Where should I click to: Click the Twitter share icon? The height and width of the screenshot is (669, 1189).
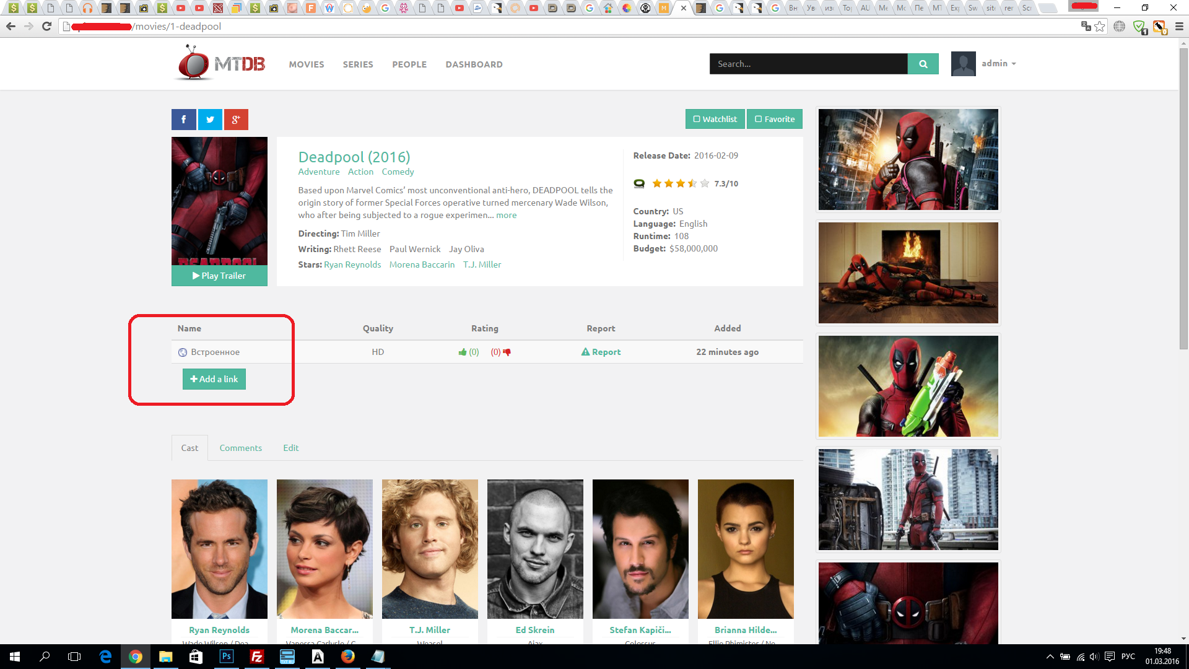click(210, 120)
